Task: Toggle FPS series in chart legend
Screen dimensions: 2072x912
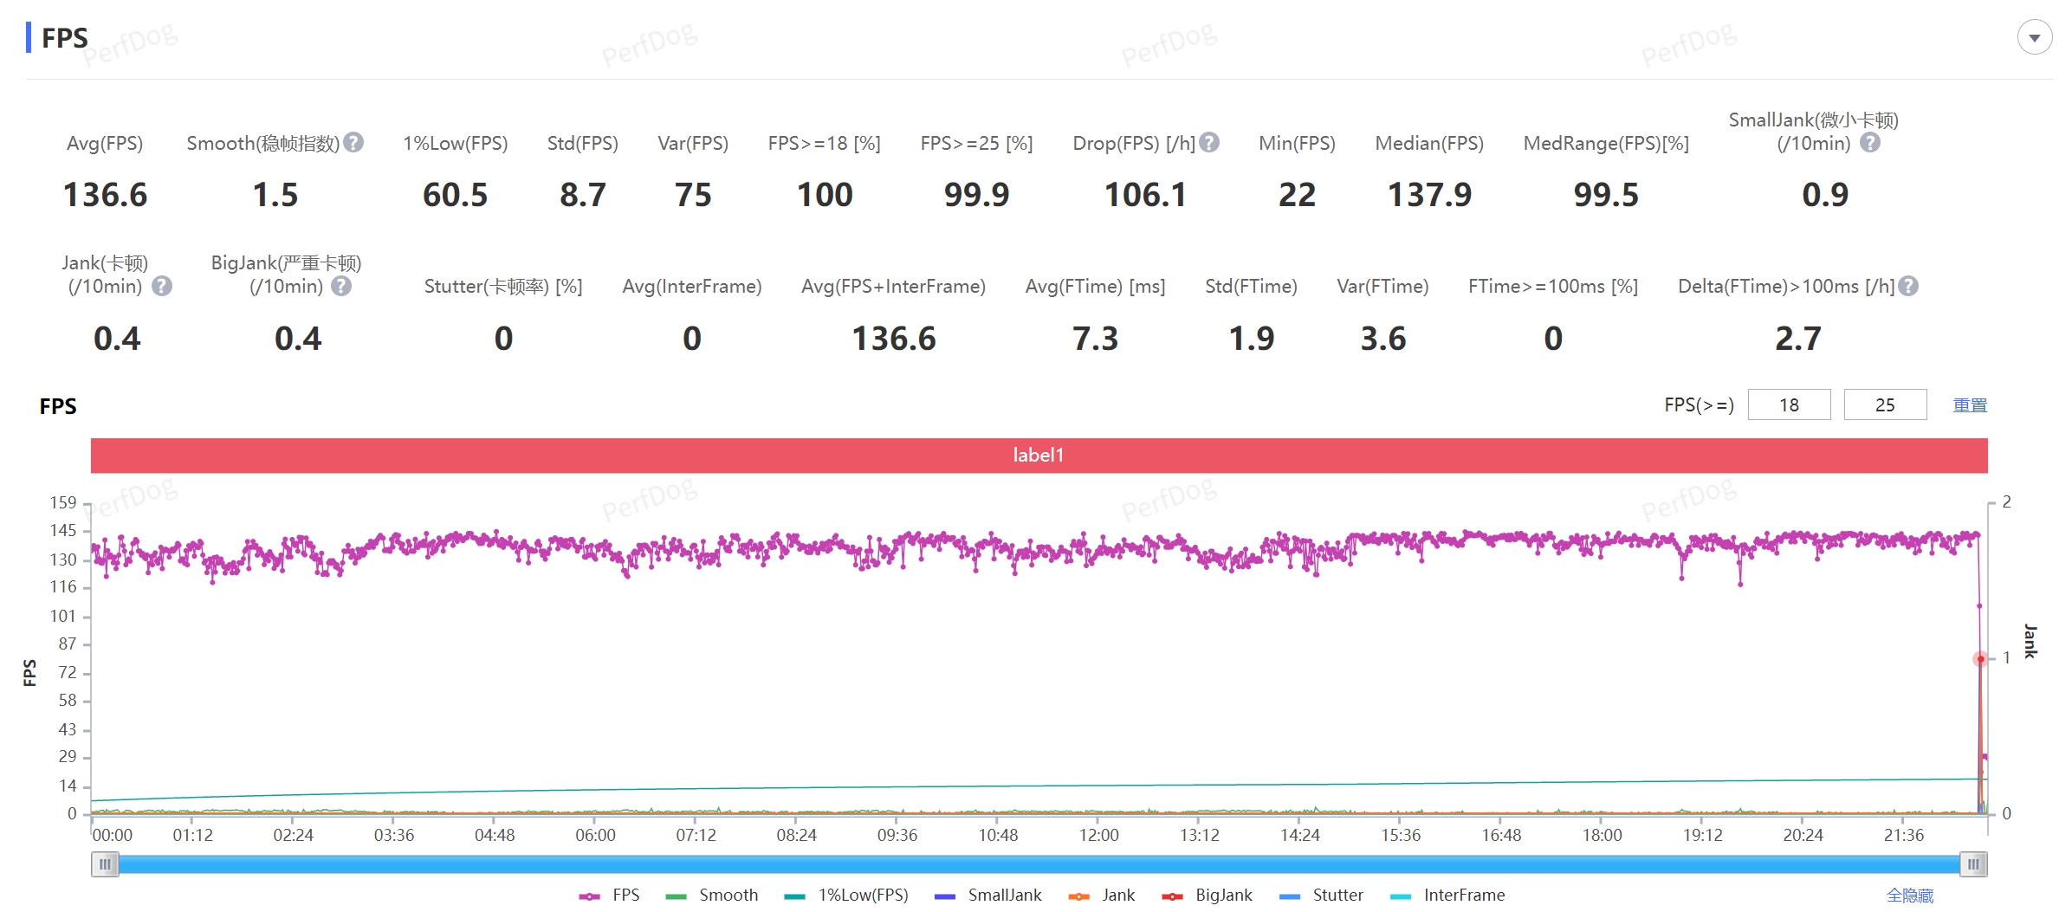Action: (610, 896)
